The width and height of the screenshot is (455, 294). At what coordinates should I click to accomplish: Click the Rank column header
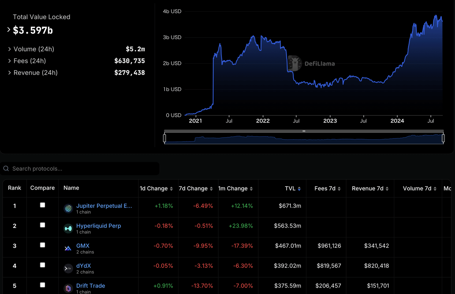(x=15, y=188)
